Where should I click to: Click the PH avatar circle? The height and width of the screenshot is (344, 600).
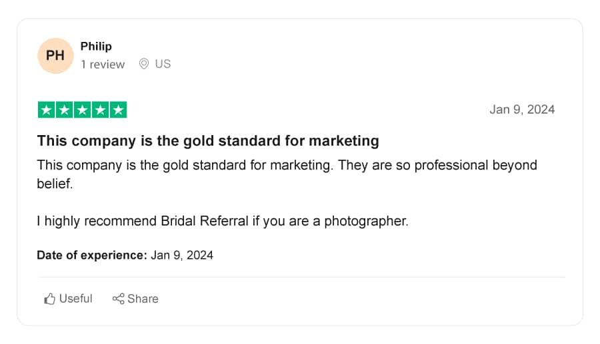tap(55, 56)
